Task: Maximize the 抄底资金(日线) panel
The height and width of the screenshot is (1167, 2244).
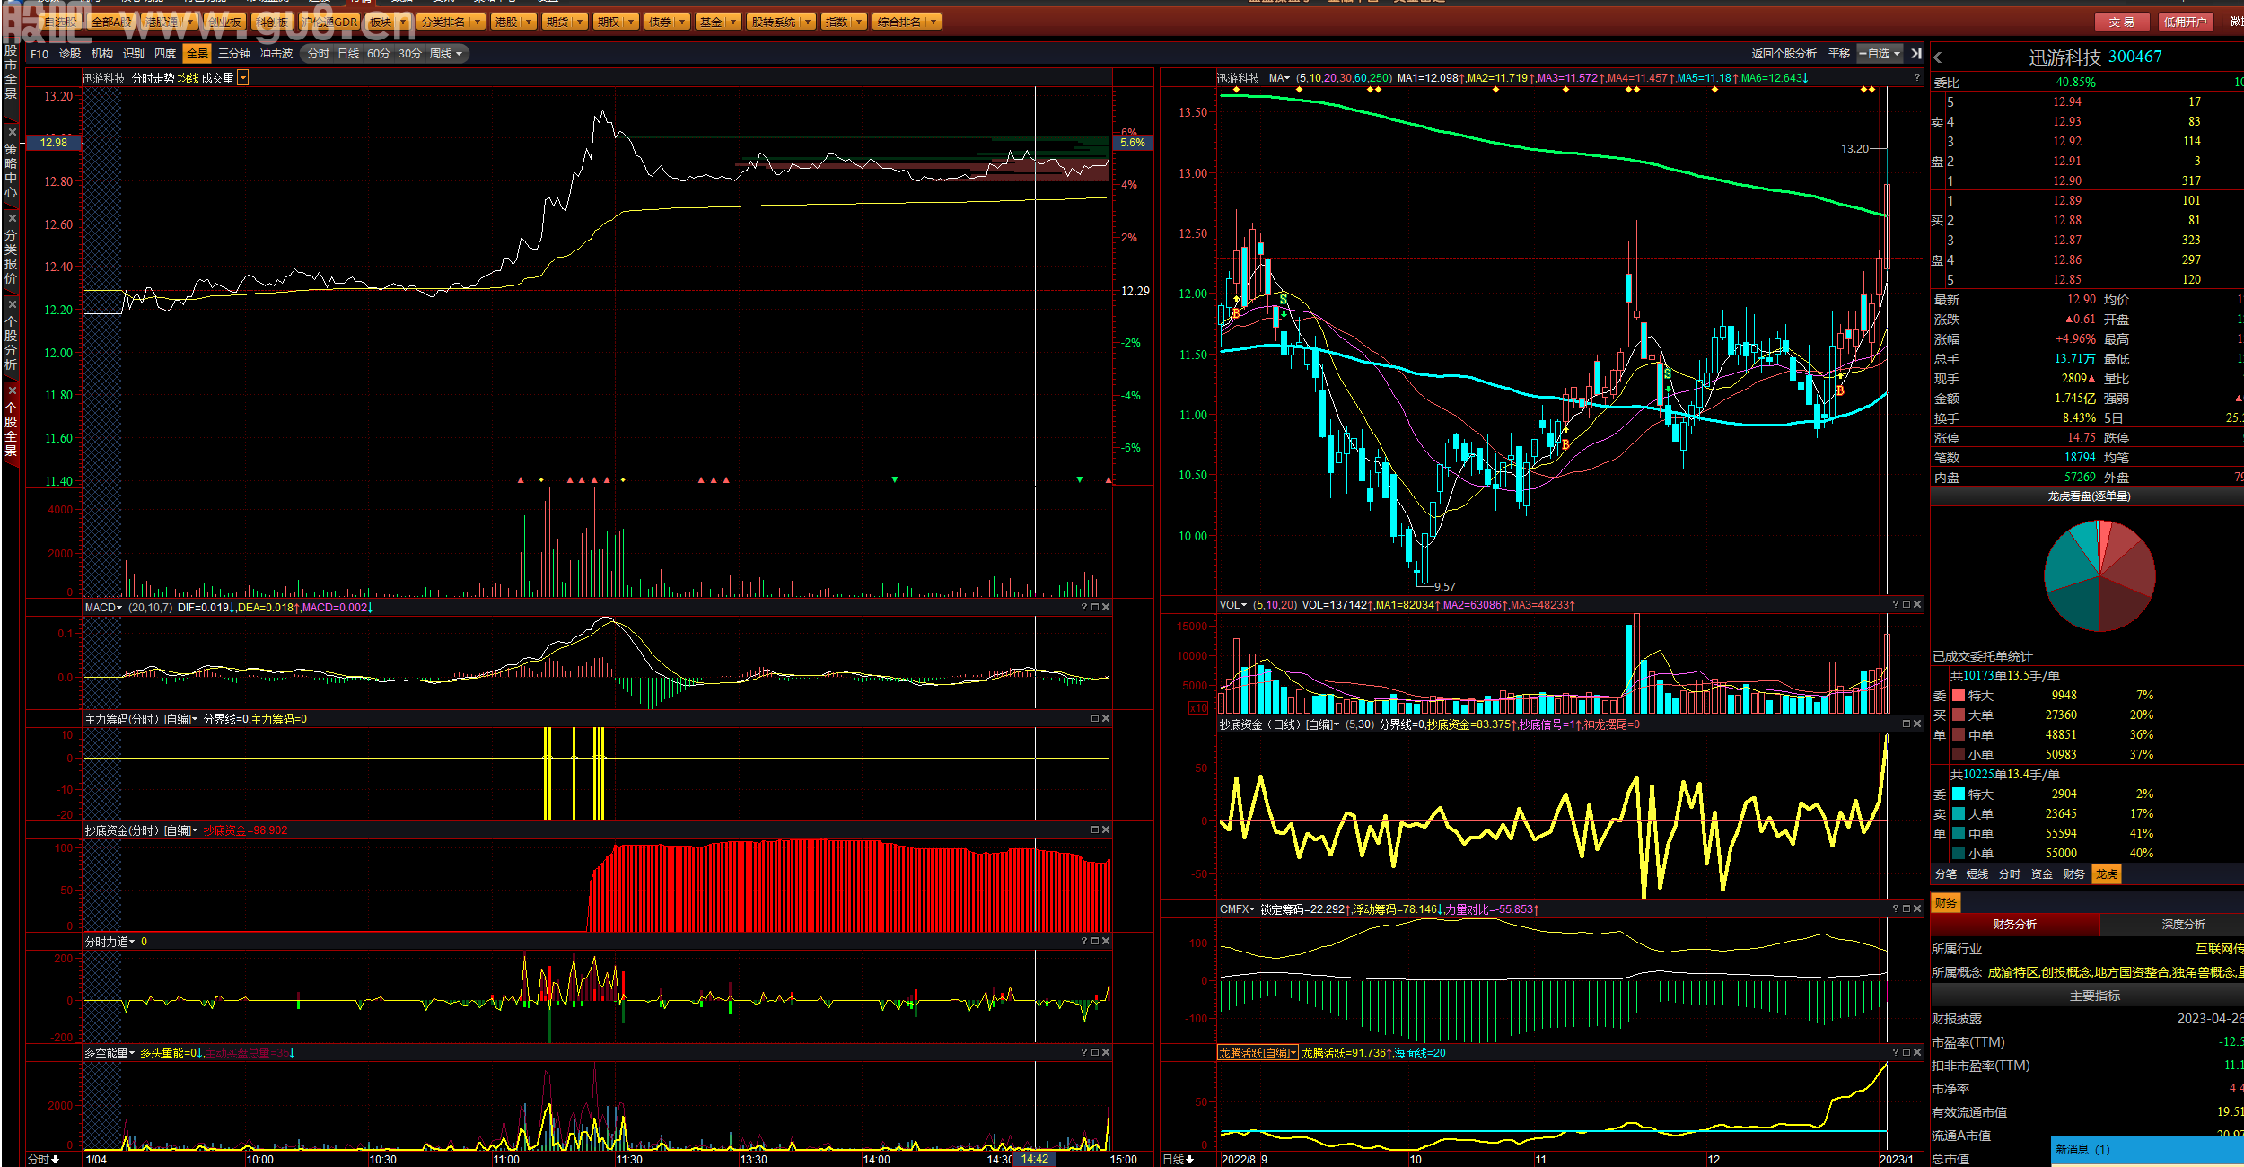Action: (1907, 724)
